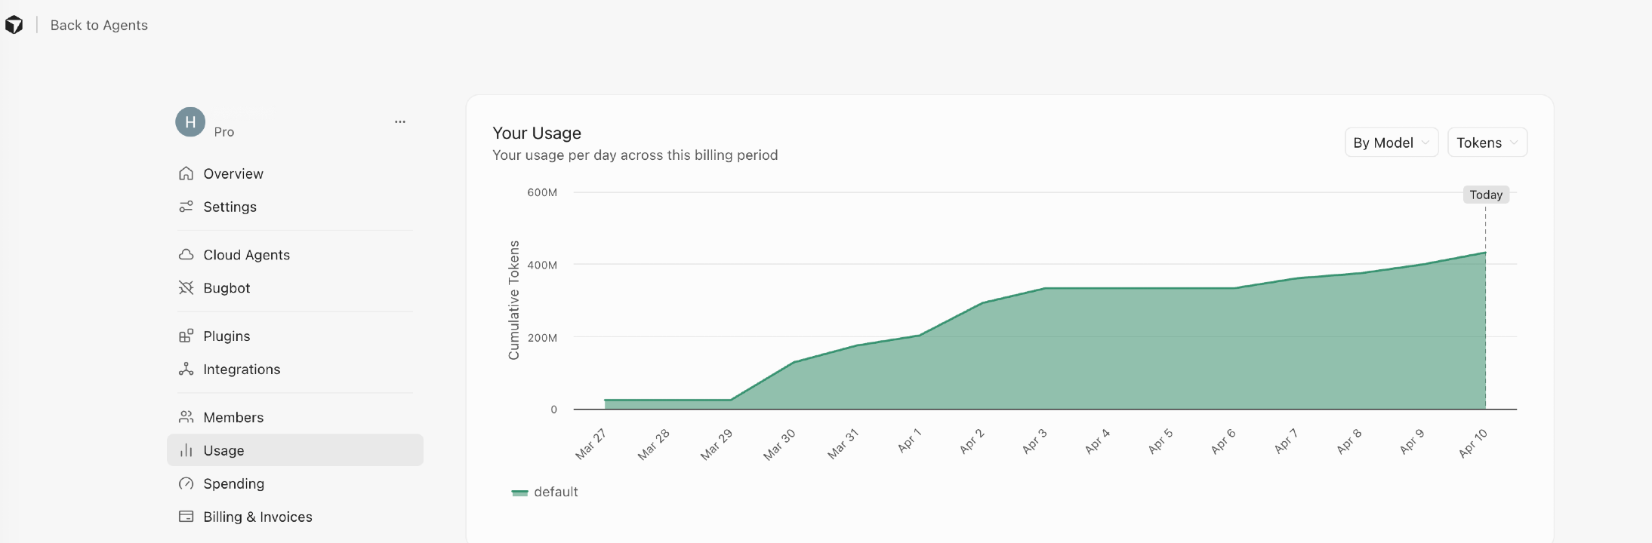The height and width of the screenshot is (543, 1652).
Task: Open the Tokens dropdown selector
Action: point(1487,143)
